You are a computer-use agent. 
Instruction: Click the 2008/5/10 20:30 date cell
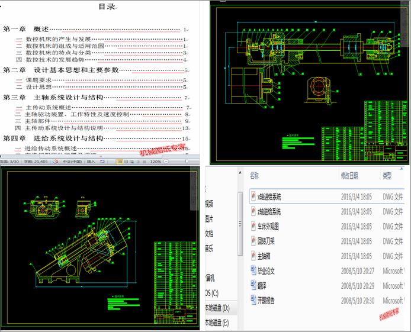358,300
